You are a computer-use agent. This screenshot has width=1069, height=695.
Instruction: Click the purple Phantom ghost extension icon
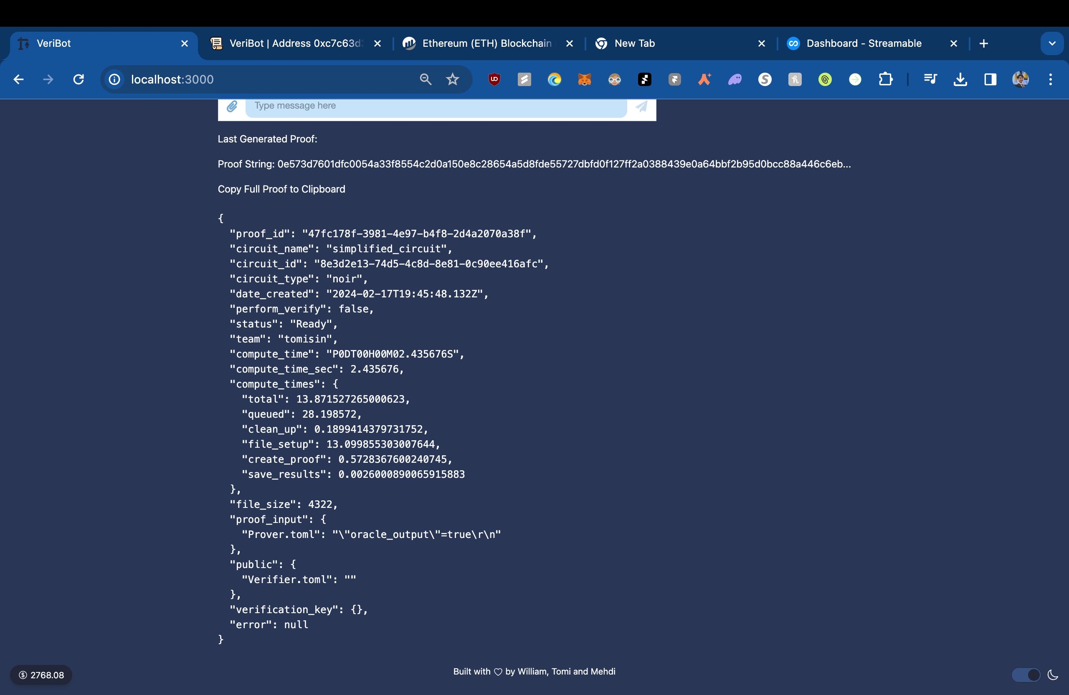tap(735, 79)
